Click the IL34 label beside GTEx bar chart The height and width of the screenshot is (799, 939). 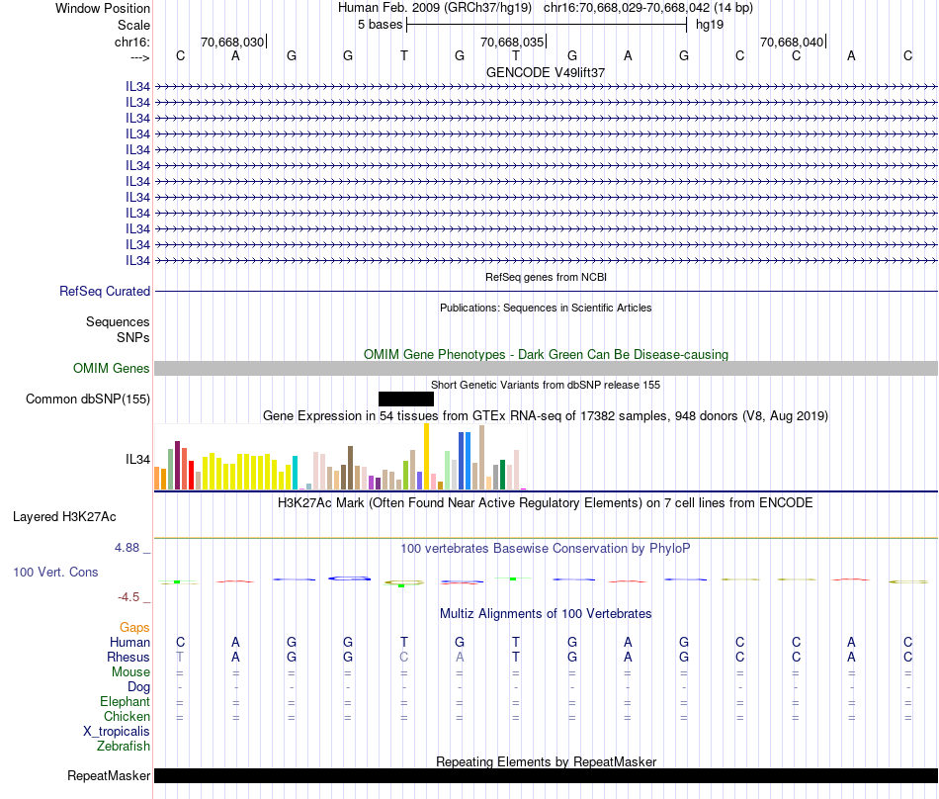[x=137, y=460]
